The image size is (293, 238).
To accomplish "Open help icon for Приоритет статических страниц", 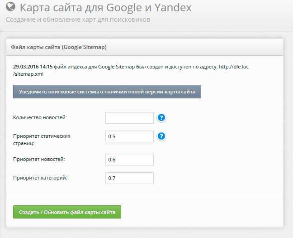I will [x=161, y=136].
